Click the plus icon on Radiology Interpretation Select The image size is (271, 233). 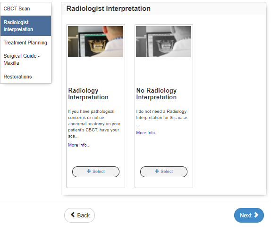[x=89, y=171]
